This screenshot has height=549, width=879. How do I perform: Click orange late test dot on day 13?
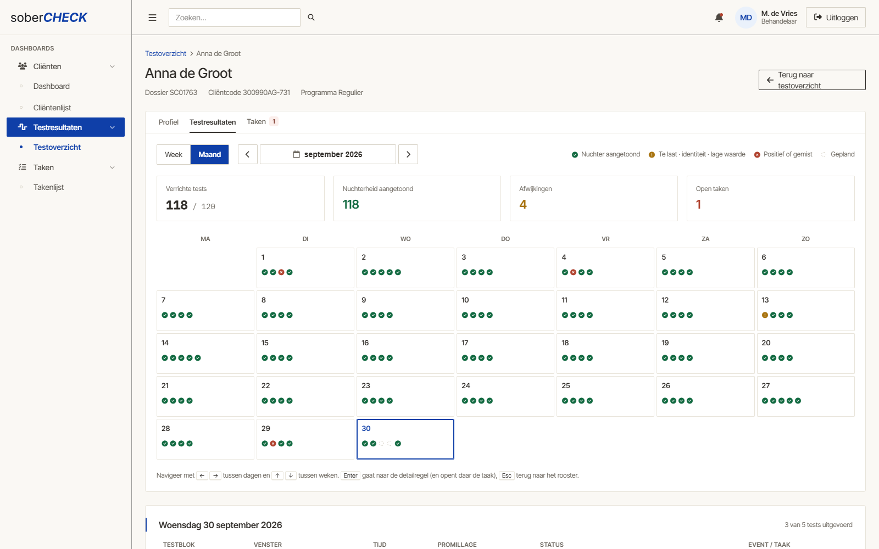[765, 315]
